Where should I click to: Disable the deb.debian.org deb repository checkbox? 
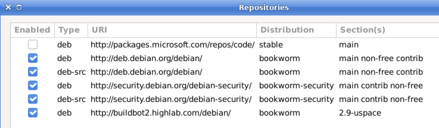(x=33, y=58)
